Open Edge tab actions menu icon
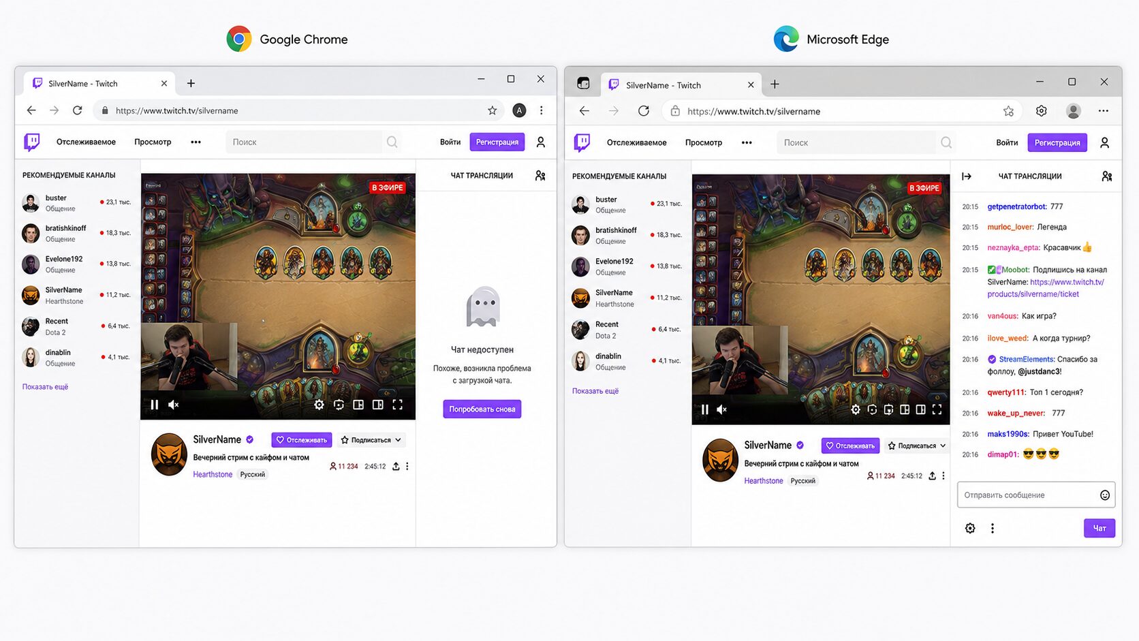The width and height of the screenshot is (1139, 641). click(583, 83)
